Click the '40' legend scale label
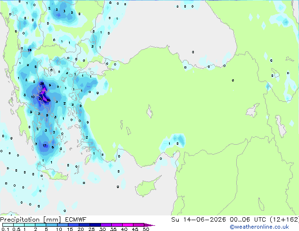 tap(124, 229)
